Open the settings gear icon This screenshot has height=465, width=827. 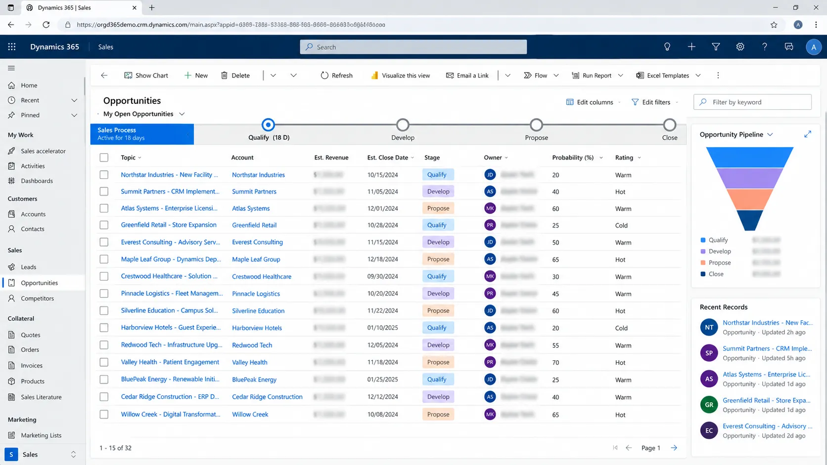740,47
